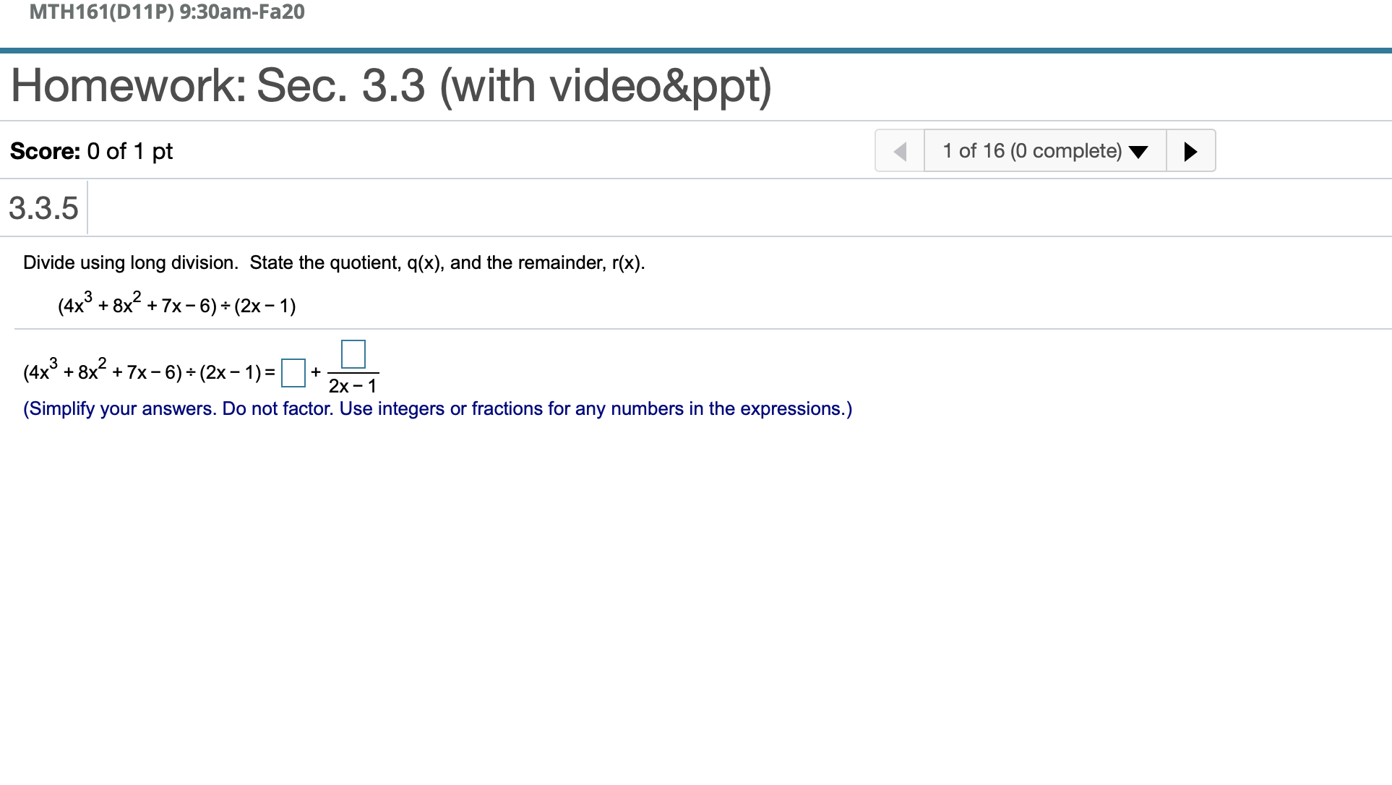Go to the previous question arrow
This screenshot has height=785, width=1392.
[x=900, y=151]
